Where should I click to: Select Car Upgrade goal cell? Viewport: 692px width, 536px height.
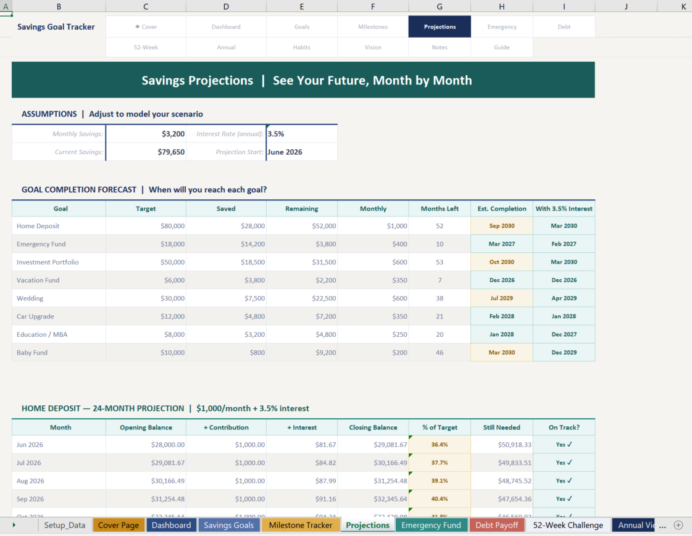pos(59,316)
